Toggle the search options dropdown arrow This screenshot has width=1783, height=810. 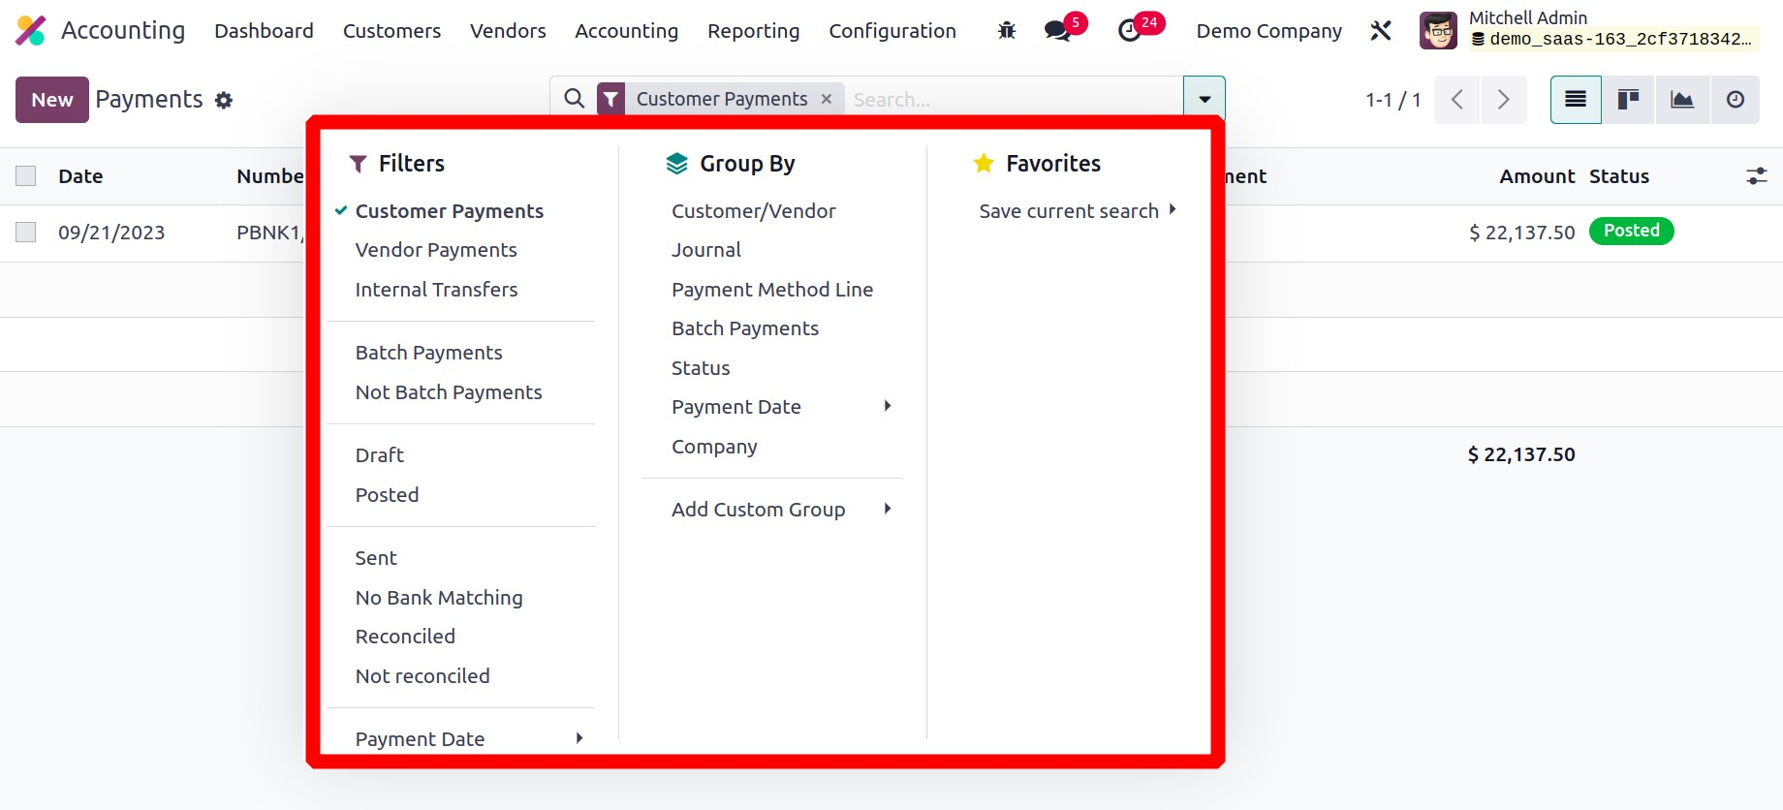(x=1204, y=99)
